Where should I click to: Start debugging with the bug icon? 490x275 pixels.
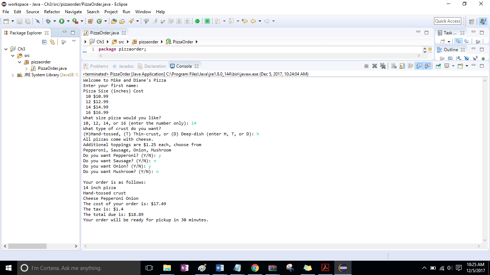pyautogui.click(x=48, y=21)
